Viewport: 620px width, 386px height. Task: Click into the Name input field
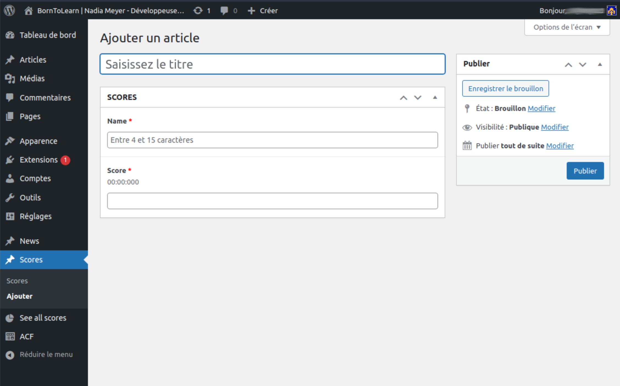[x=272, y=140]
